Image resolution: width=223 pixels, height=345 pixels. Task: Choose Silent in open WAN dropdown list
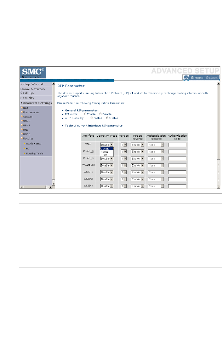(x=107, y=155)
